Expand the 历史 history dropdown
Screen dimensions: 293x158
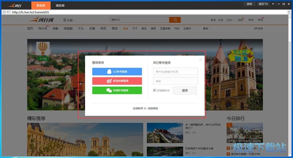pos(230,20)
